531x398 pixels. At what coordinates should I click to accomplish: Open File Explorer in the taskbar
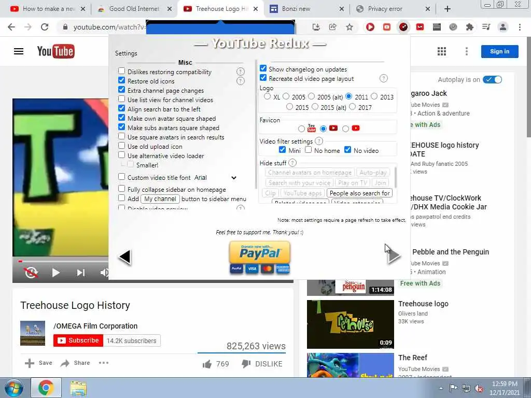78,388
